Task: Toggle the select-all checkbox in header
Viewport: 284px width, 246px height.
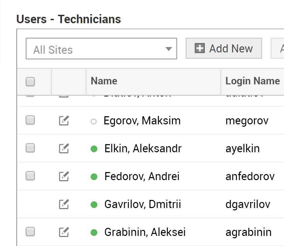Action: 30,81
